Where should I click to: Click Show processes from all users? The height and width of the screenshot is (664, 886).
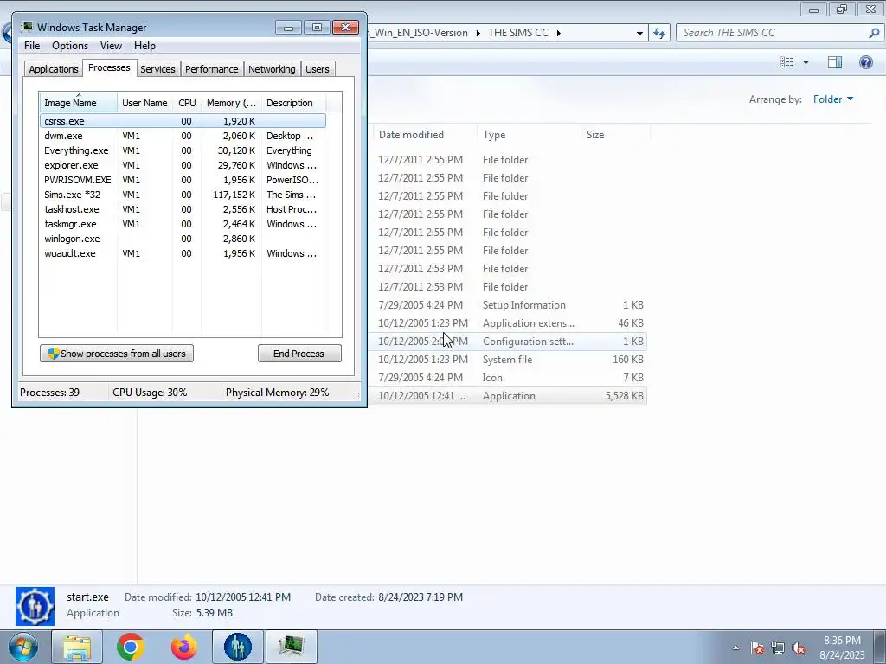[x=117, y=354]
